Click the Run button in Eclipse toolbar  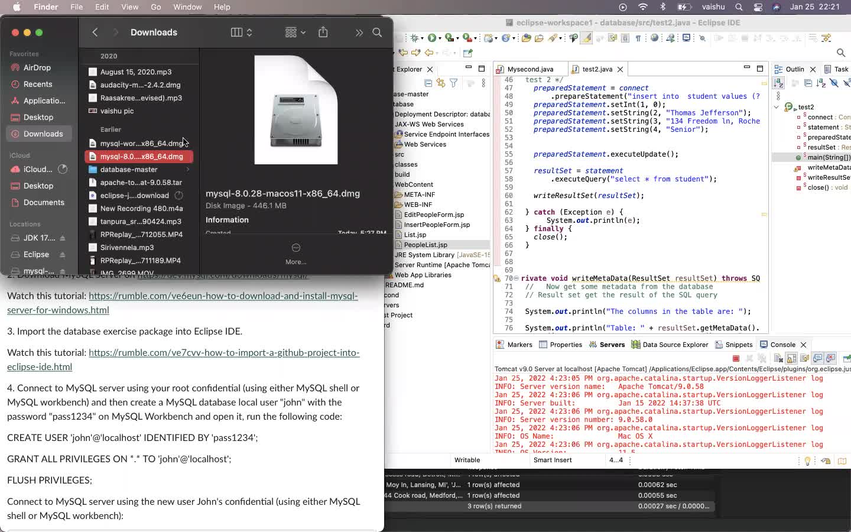pyautogui.click(x=432, y=38)
